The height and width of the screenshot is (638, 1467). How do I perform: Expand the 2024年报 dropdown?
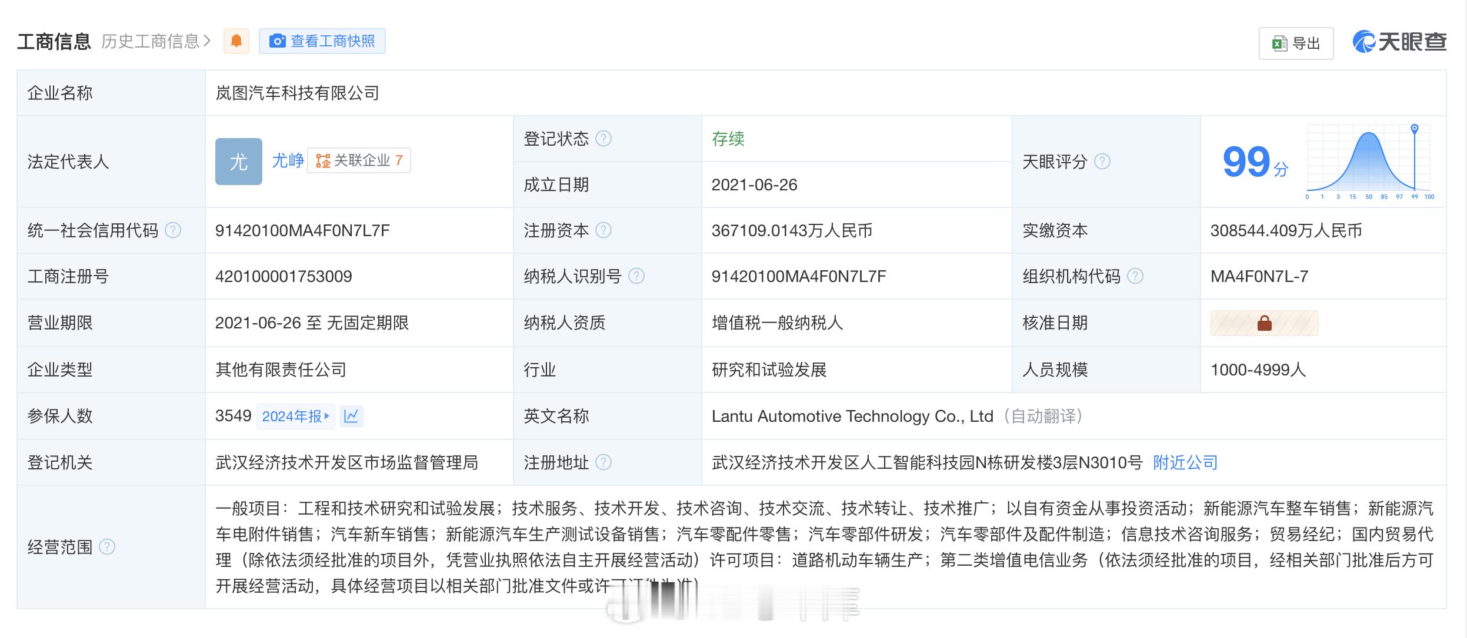(296, 417)
